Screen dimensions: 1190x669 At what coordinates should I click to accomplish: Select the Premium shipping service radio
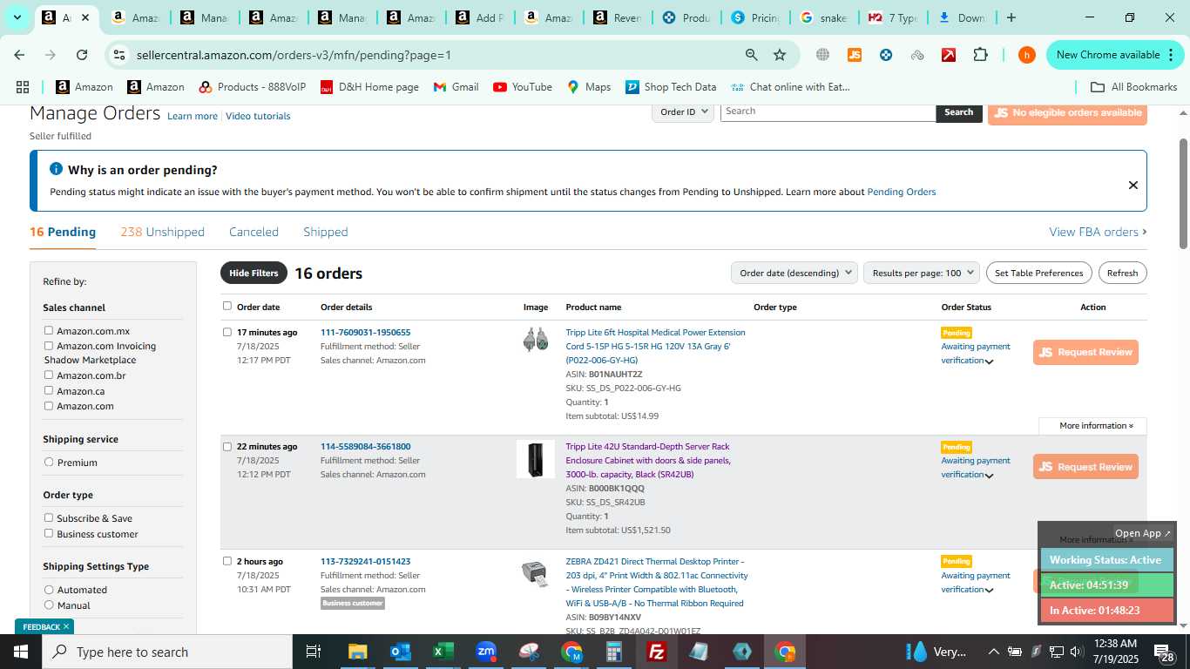point(49,462)
